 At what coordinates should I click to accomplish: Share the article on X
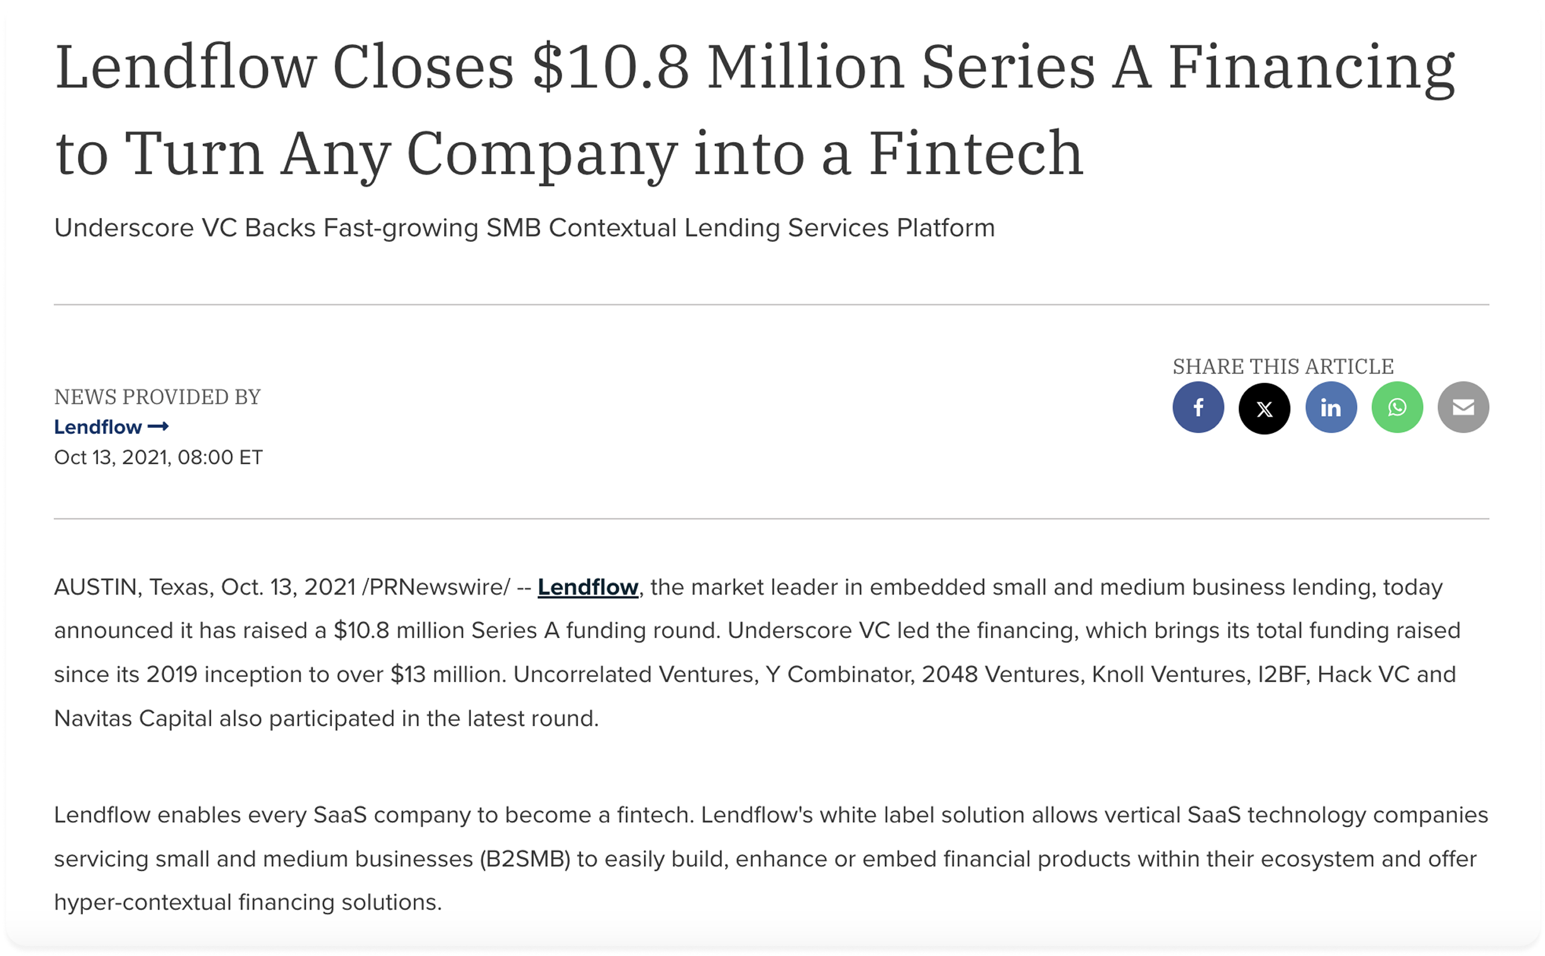click(x=1264, y=409)
